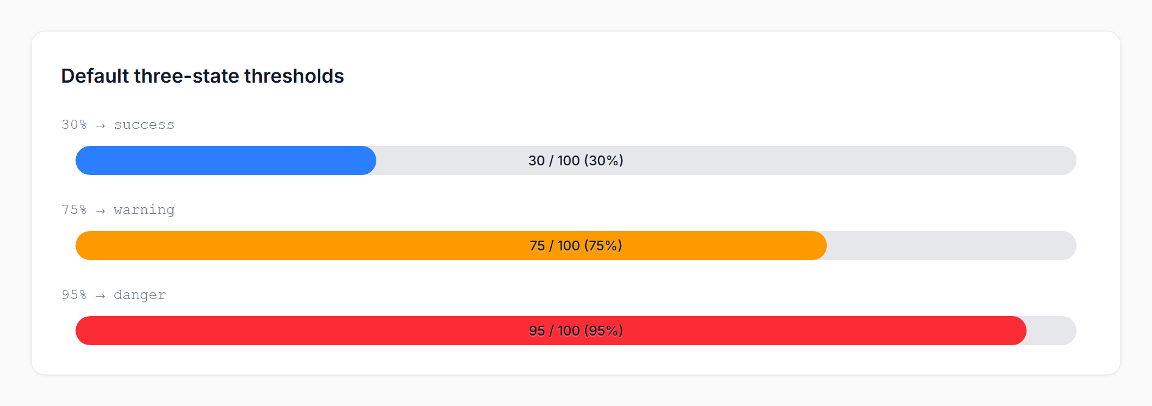Click the 'Default three-state thresholds' heading
Screen dimensions: 1152x406
[x=202, y=75]
